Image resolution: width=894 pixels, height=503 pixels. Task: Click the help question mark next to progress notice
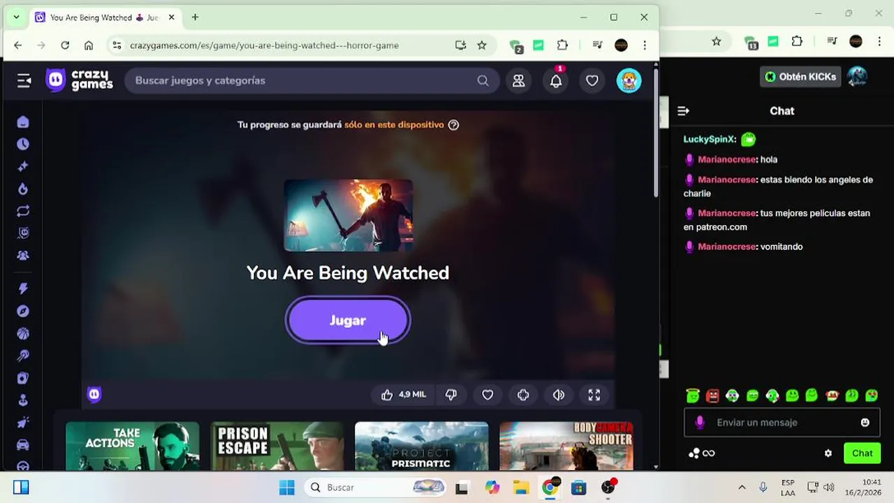(453, 125)
